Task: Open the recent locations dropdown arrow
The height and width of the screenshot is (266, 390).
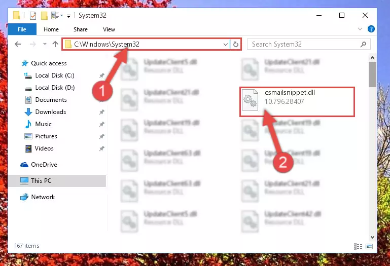Action: click(x=45, y=44)
